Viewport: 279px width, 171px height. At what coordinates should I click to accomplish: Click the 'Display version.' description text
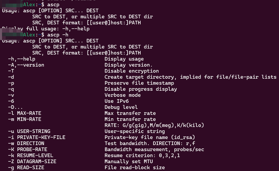(x=129, y=65)
